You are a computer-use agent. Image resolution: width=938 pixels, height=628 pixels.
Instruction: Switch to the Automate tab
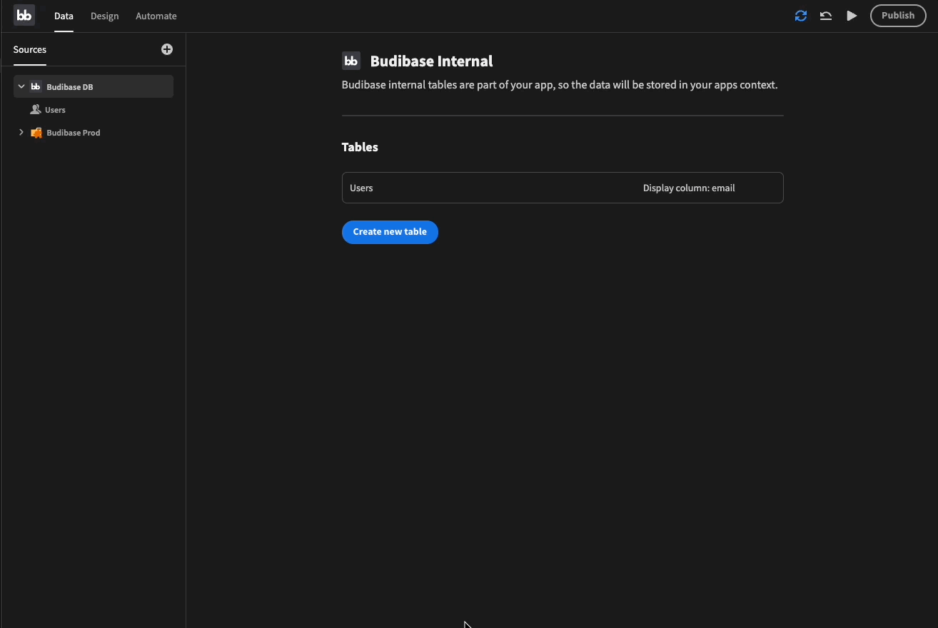tap(156, 16)
